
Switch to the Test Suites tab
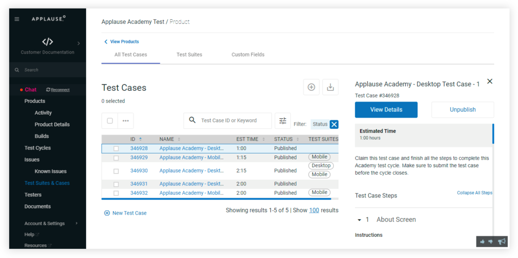click(x=189, y=55)
